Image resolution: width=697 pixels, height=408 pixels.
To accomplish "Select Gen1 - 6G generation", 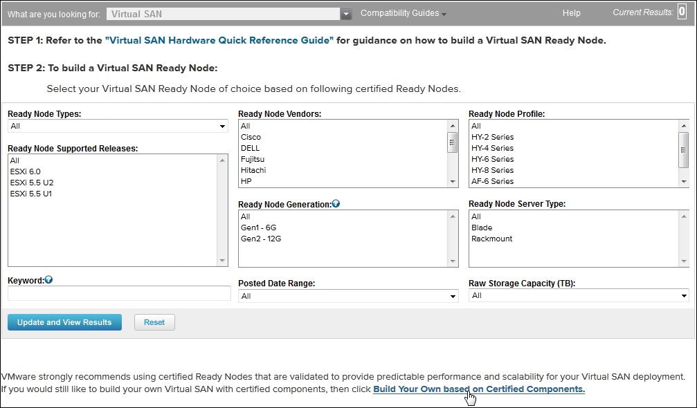I will click(259, 228).
